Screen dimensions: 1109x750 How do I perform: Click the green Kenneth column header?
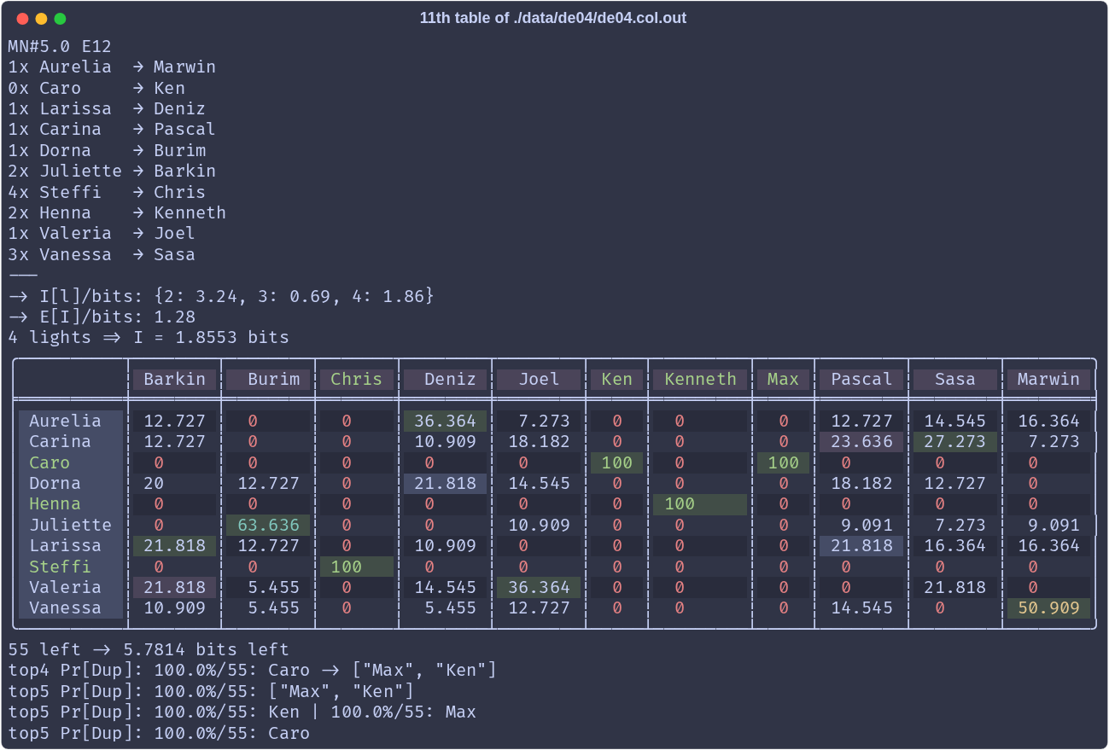point(700,380)
